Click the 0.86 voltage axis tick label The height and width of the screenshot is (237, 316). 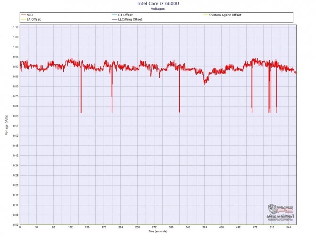tap(16, 76)
